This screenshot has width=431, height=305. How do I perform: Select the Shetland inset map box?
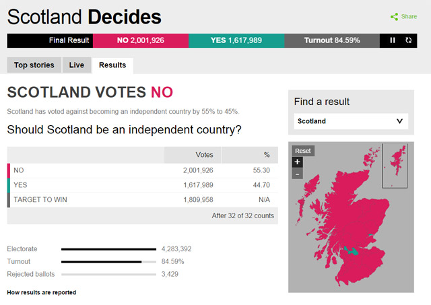395,166
